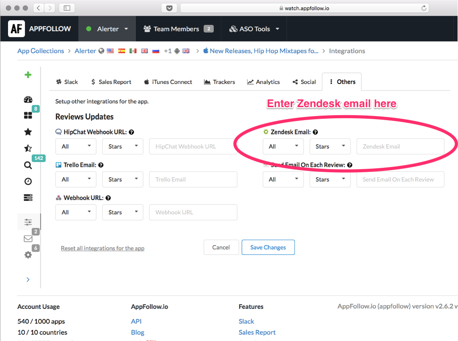This screenshot has height=341, width=458.
Task: Open the search magnifier icon with badge 142
Action: pyautogui.click(x=28, y=165)
